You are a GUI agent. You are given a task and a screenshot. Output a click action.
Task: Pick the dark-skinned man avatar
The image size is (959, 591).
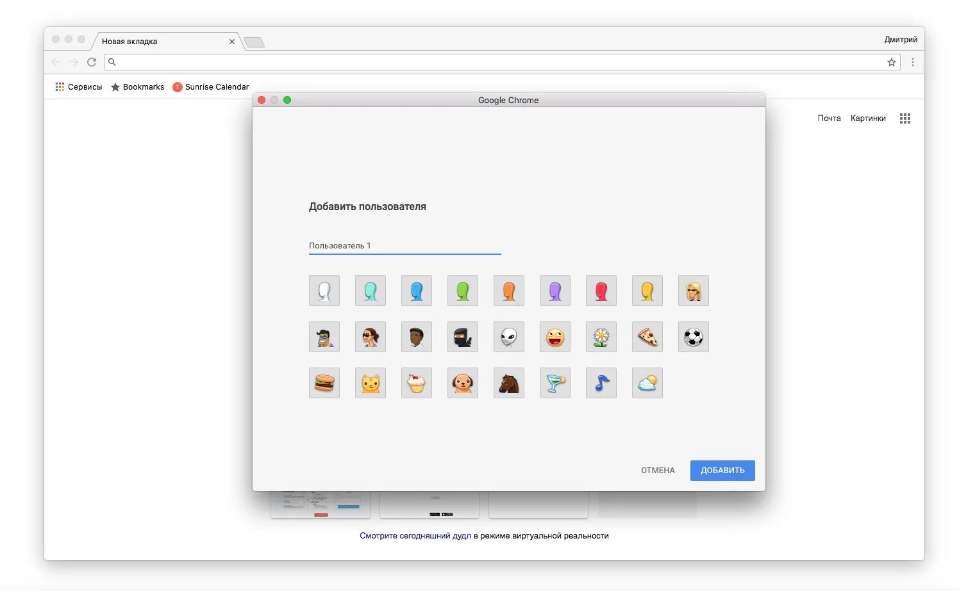coord(417,337)
